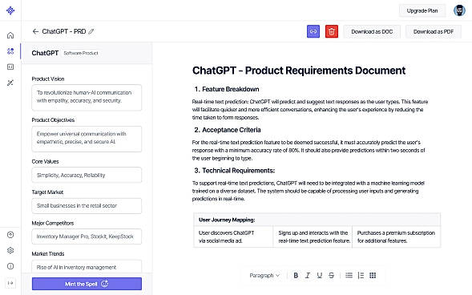Click the Product Vision text field
The width and height of the screenshot is (472, 295).
click(x=87, y=98)
